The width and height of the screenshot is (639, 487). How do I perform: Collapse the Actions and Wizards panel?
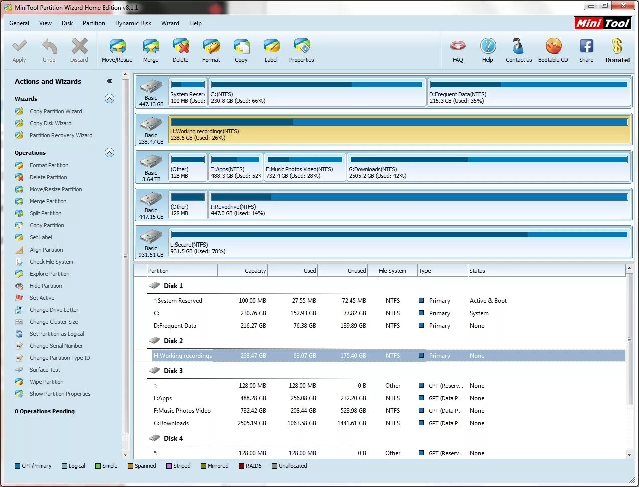pos(109,81)
